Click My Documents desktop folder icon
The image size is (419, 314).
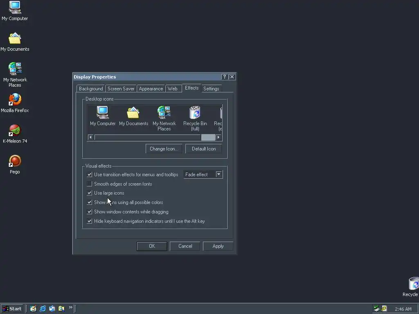point(15,42)
